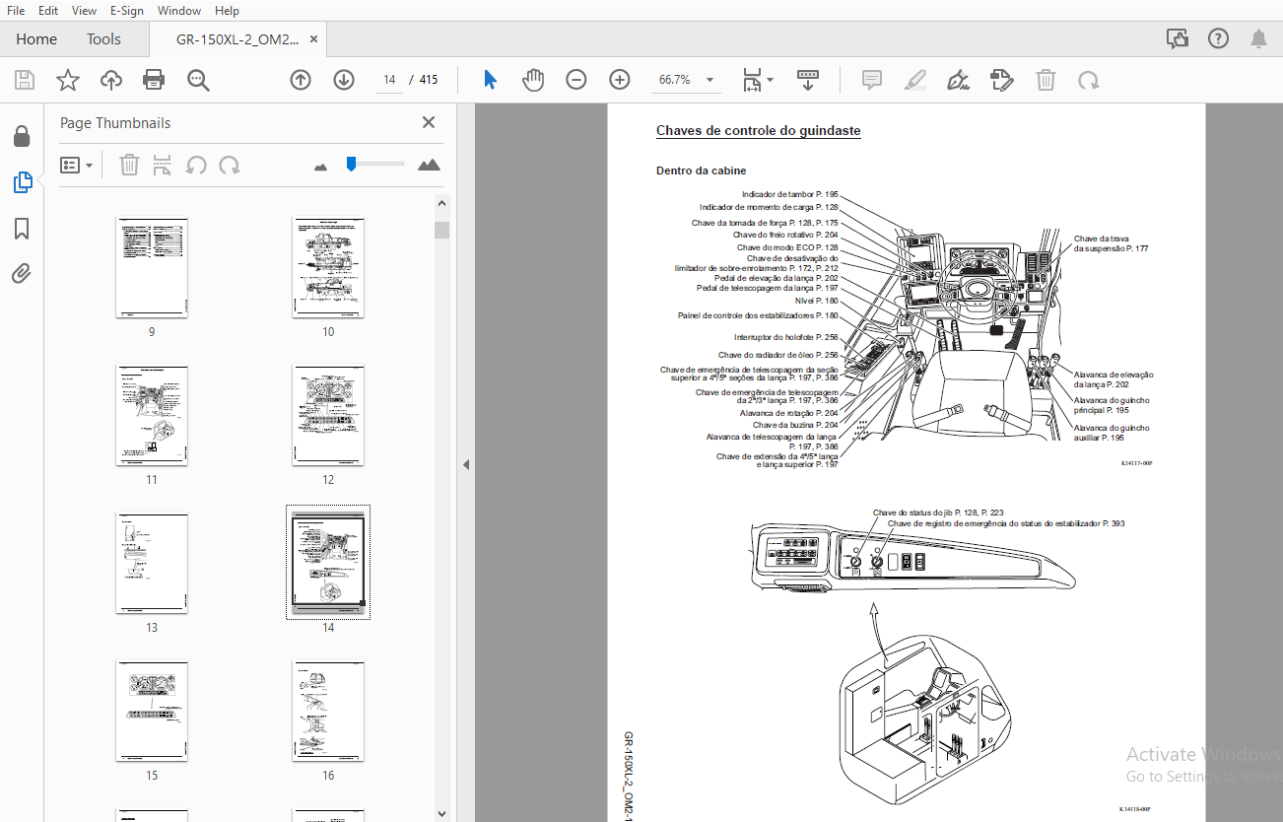
Task: Select the page 16 thumbnail
Action: (x=328, y=712)
